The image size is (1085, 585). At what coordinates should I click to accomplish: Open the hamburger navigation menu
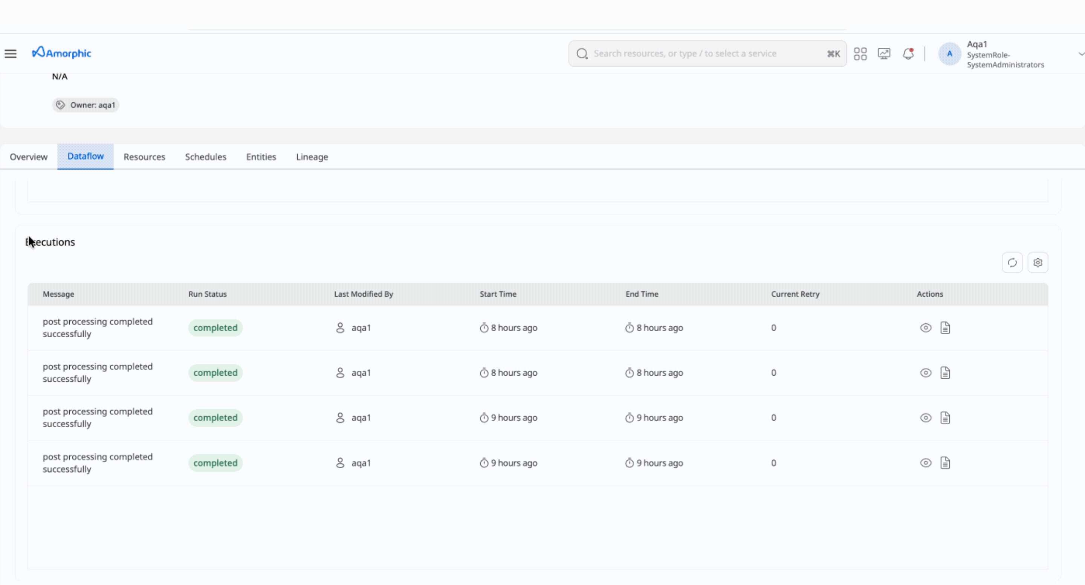tap(11, 53)
